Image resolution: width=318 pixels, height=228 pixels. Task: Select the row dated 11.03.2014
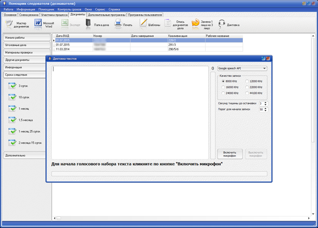tap(149, 49)
